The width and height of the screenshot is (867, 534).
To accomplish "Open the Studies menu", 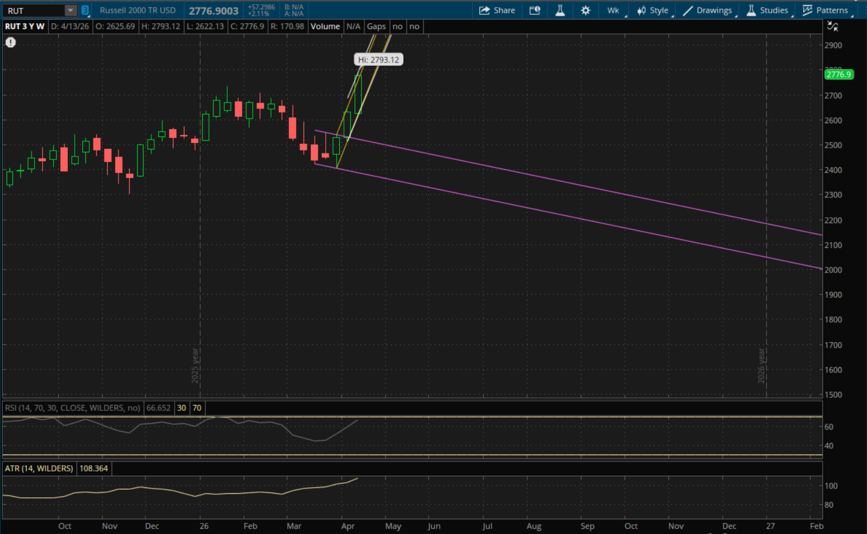I will [767, 11].
